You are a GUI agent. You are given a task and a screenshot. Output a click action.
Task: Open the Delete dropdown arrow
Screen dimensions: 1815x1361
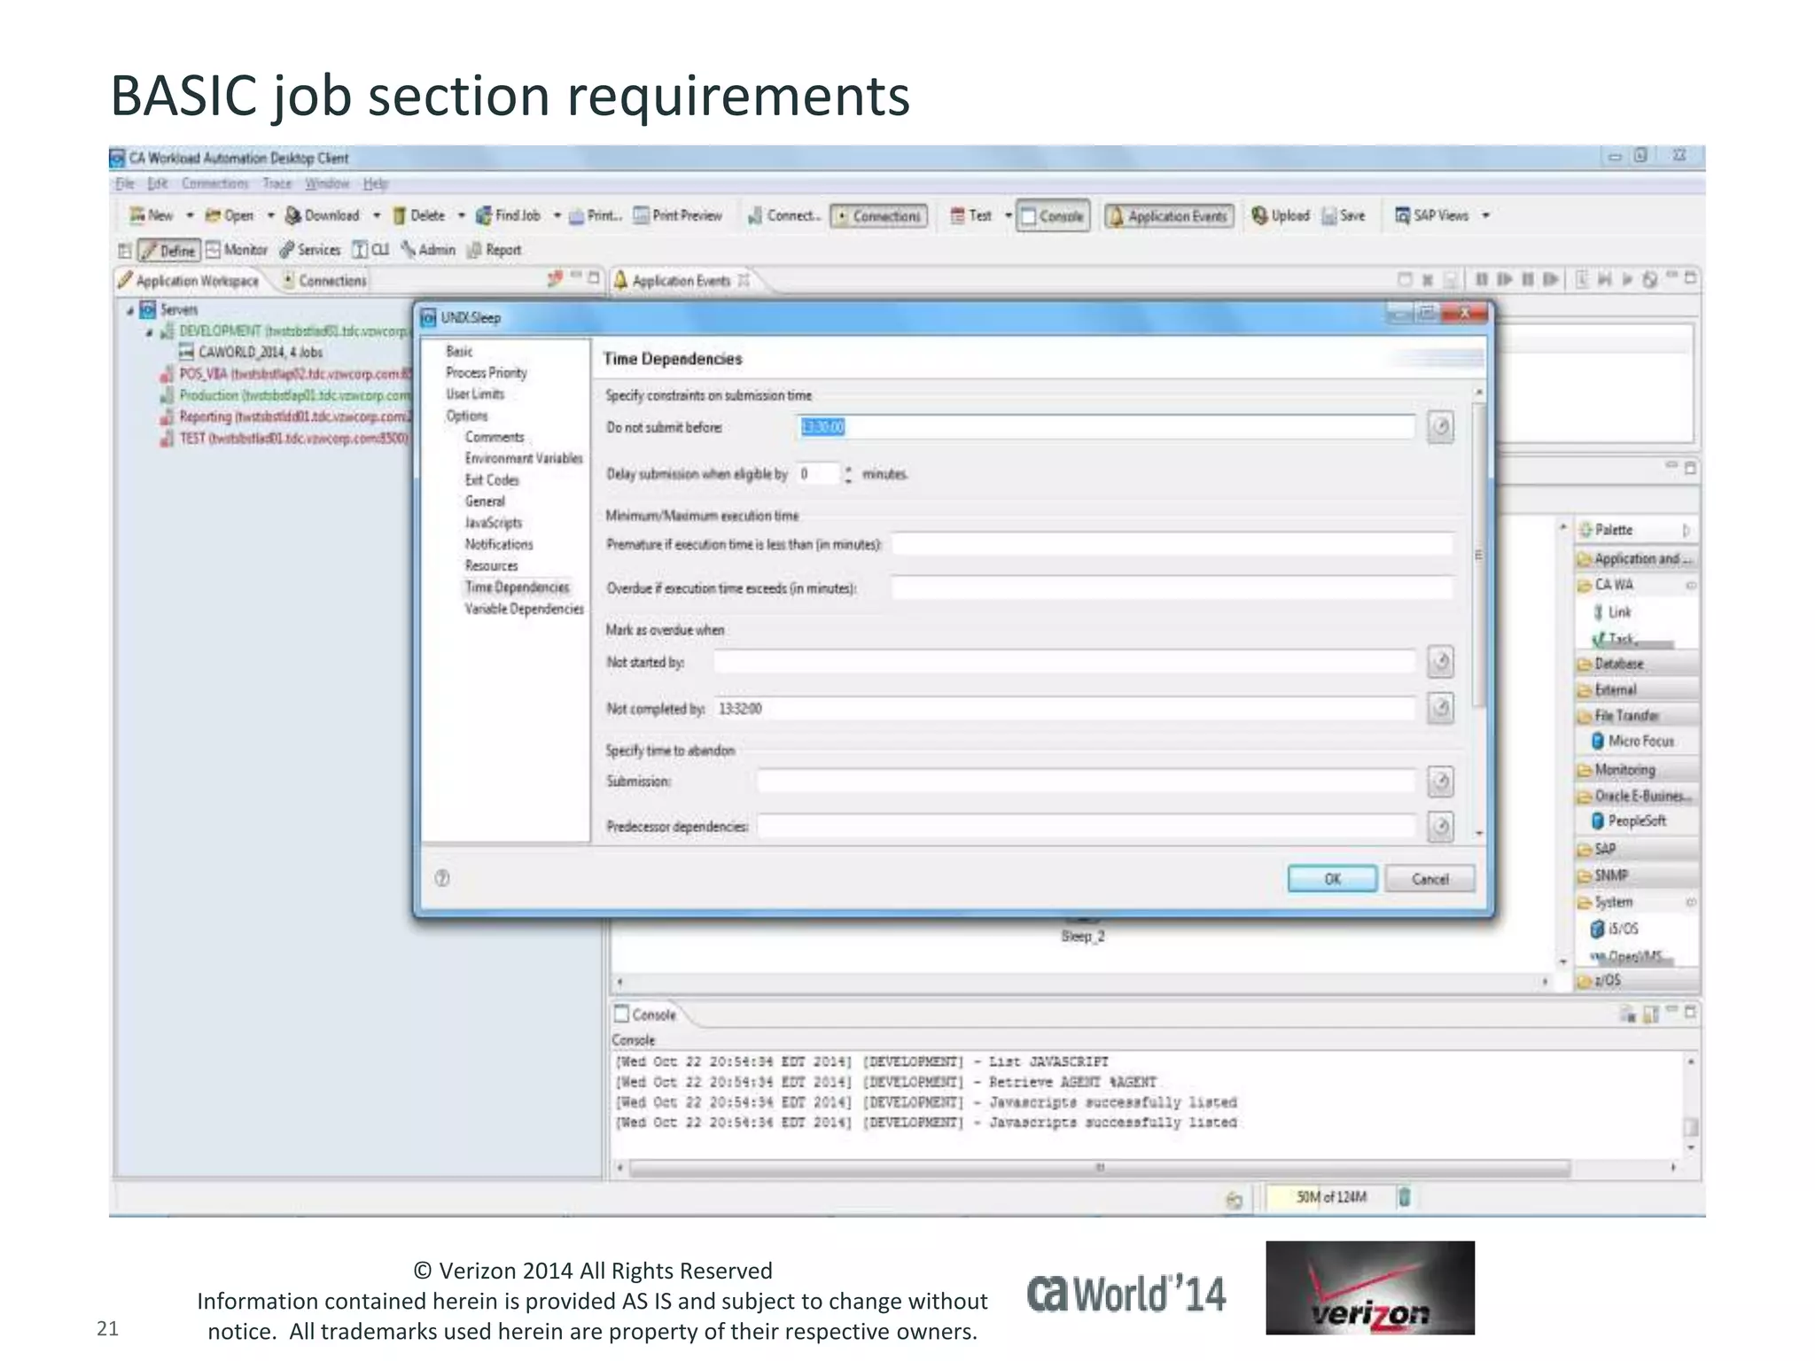(x=461, y=215)
